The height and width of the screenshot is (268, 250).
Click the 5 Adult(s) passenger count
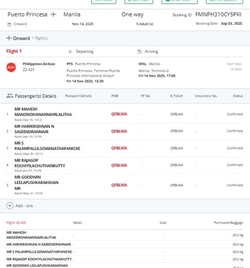point(145,24)
